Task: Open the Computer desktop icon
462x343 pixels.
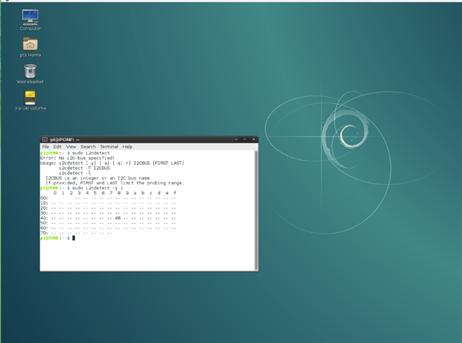Action: (x=30, y=17)
